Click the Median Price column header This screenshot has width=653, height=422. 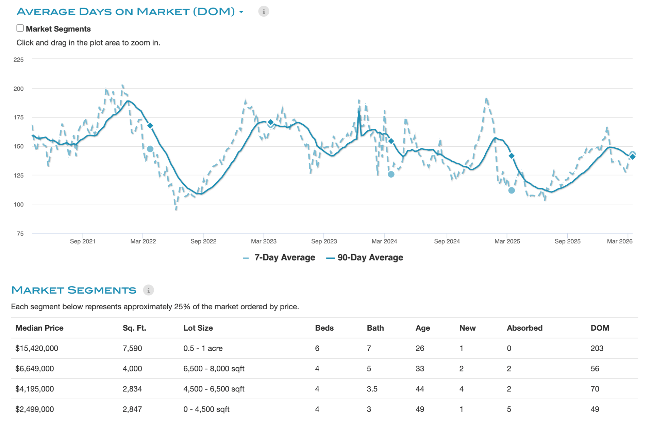pos(39,328)
